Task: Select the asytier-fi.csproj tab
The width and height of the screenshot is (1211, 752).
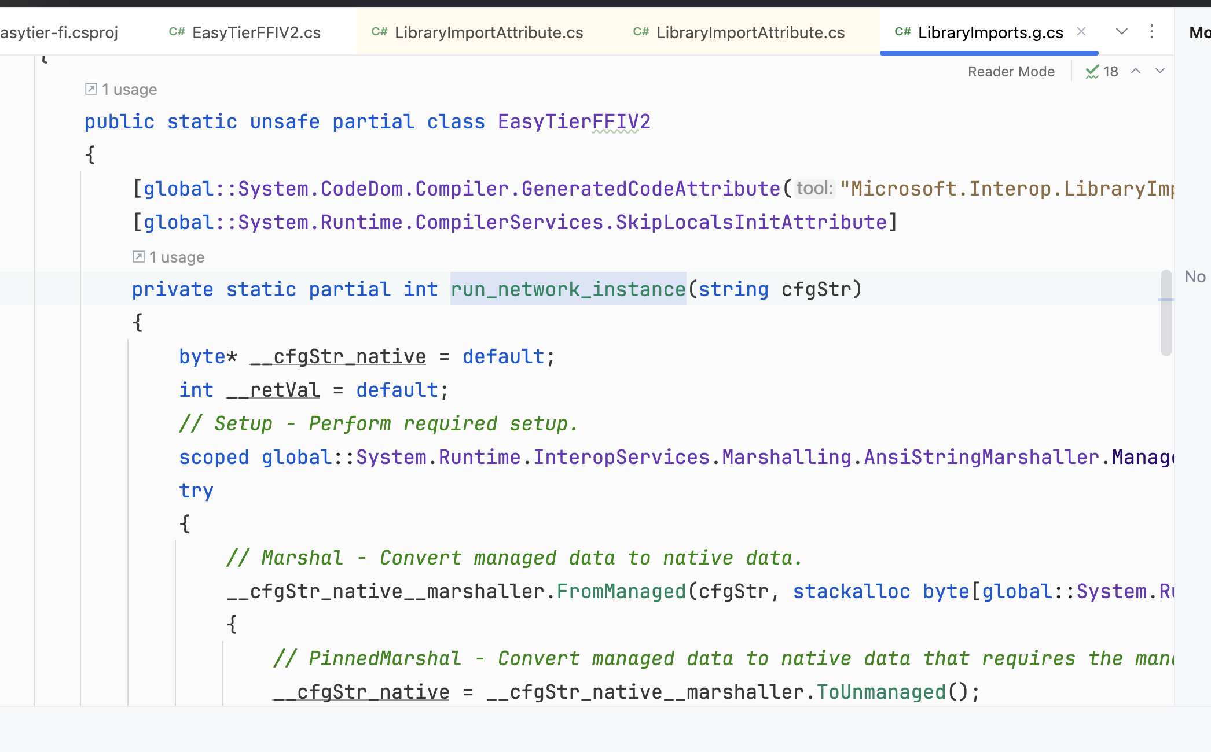Action: click(59, 33)
